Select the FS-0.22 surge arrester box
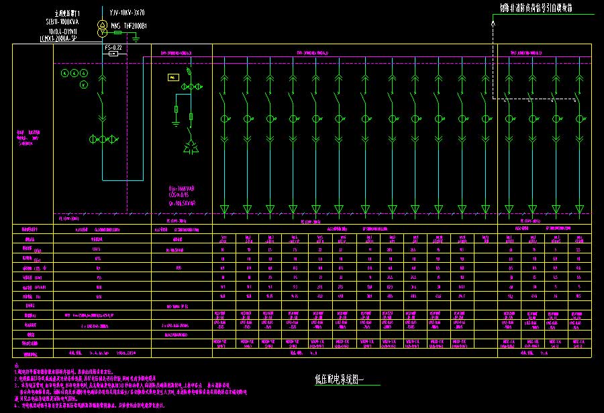This screenshot has width=604, height=413. click(x=113, y=54)
